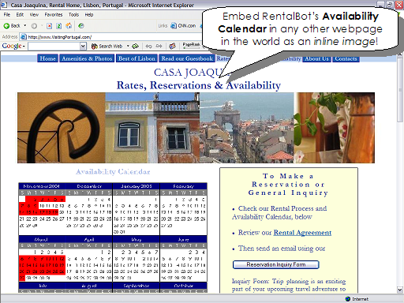Click Reservation Inquiry Form button
The width and height of the screenshot is (404, 303).
[276, 264]
